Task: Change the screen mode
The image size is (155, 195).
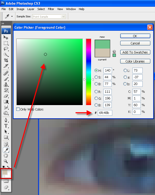Action: (6, 188)
